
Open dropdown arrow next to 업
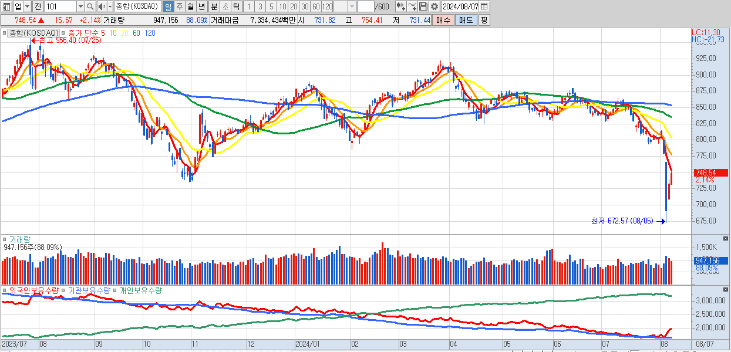pyautogui.click(x=27, y=6)
